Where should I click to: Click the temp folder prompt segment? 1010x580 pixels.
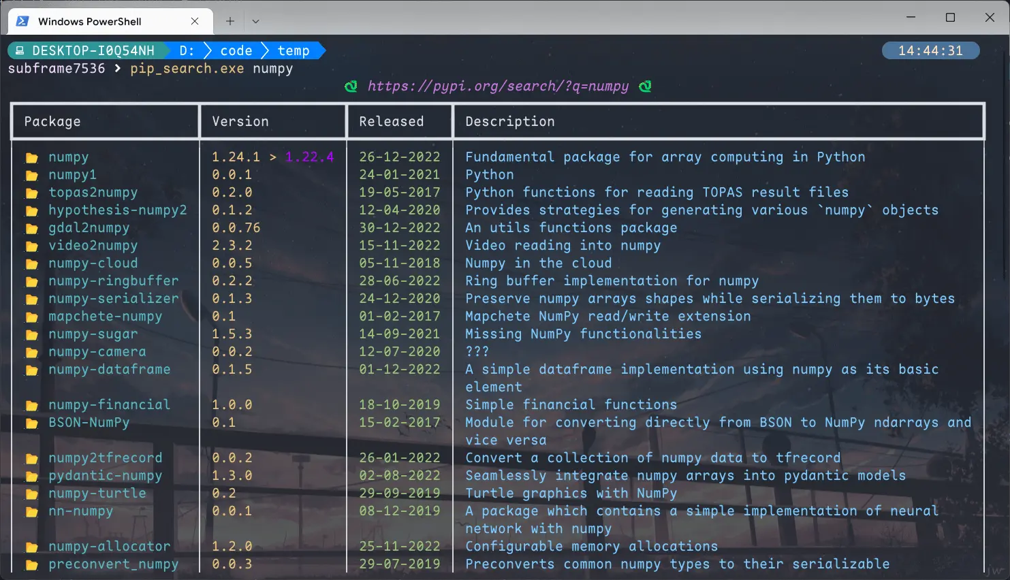point(294,51)
